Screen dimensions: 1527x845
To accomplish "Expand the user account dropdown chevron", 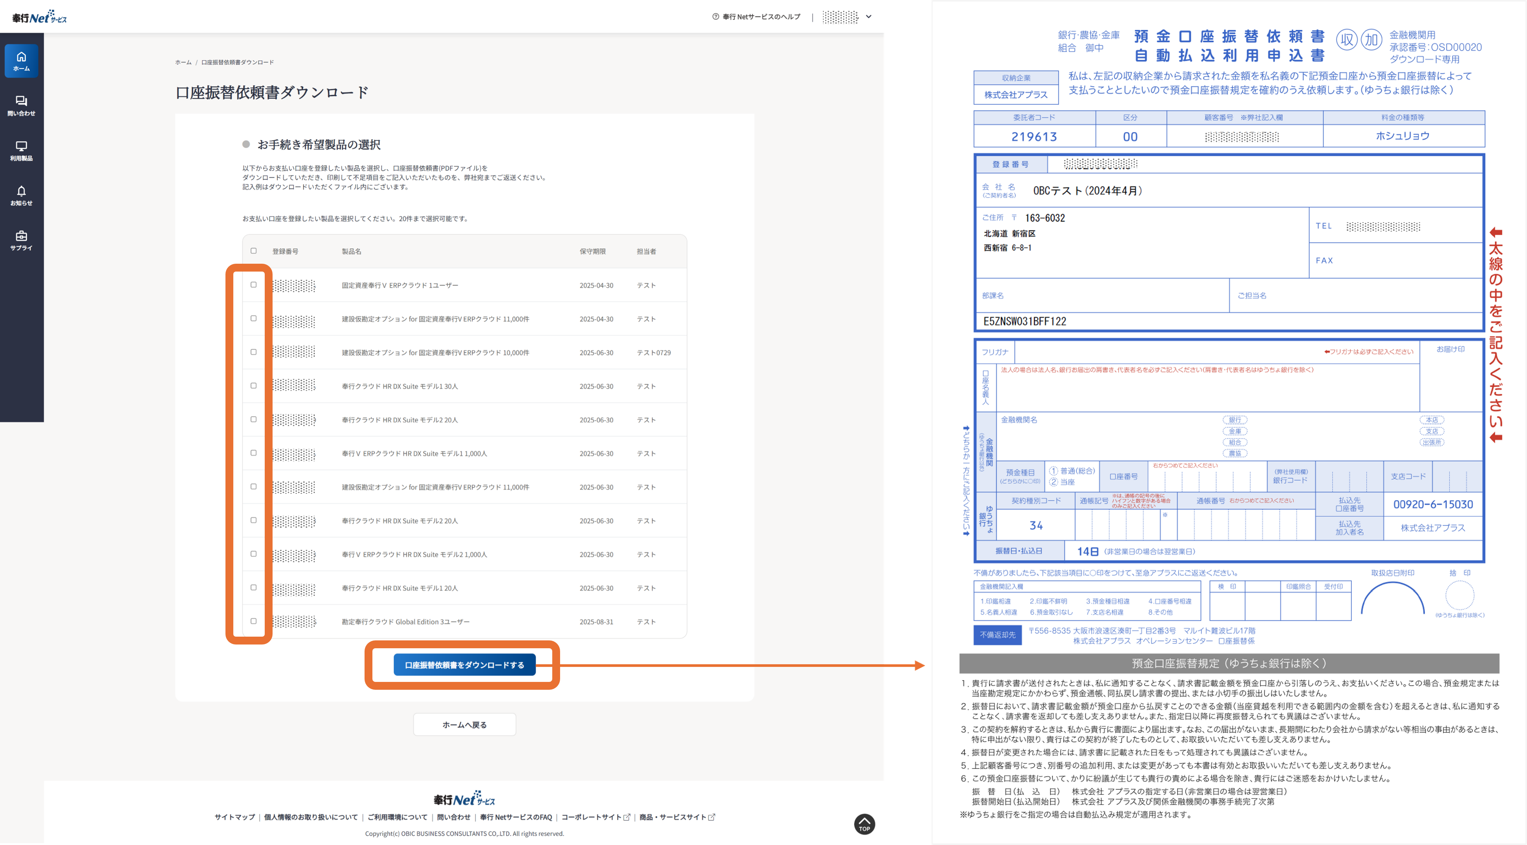I will click(x=869, y=16).
